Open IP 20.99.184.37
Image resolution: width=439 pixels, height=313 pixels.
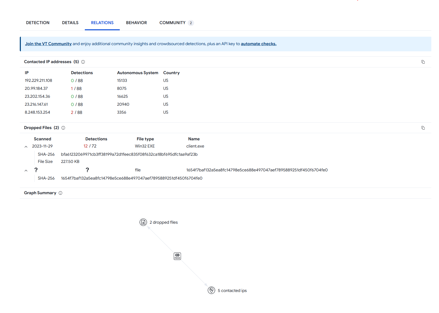tap(36, 89)
